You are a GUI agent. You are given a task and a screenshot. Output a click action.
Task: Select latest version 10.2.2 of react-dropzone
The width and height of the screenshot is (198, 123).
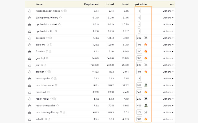[x=126, y=85]
